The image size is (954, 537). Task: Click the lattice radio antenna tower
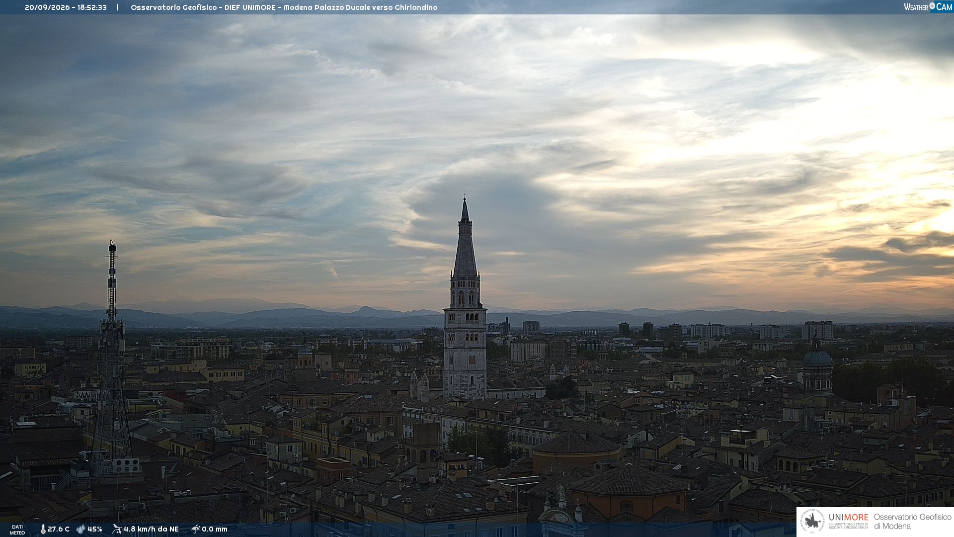tap(112, 358)
